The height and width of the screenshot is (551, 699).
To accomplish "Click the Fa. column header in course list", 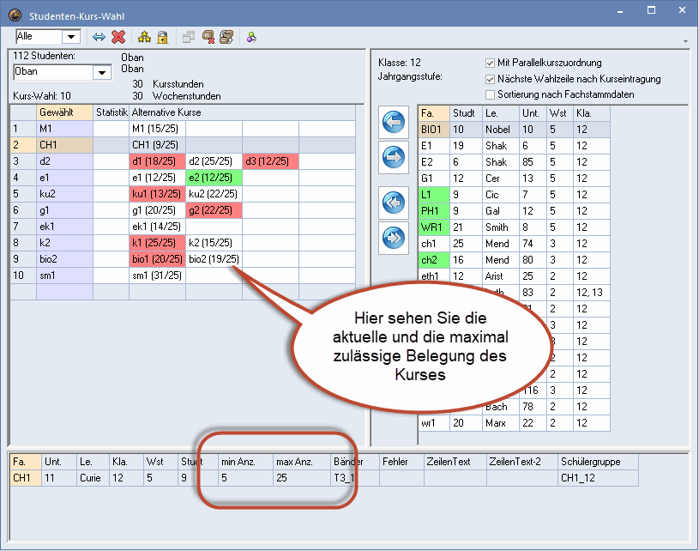I will point(434,113).
